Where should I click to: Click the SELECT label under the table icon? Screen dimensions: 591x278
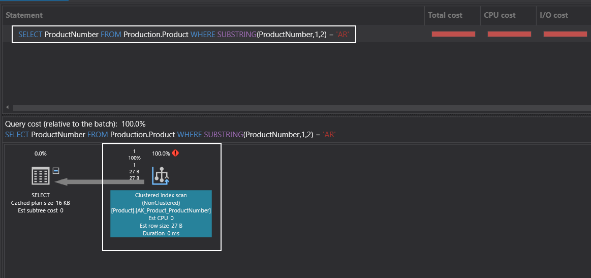click(41, 195)
